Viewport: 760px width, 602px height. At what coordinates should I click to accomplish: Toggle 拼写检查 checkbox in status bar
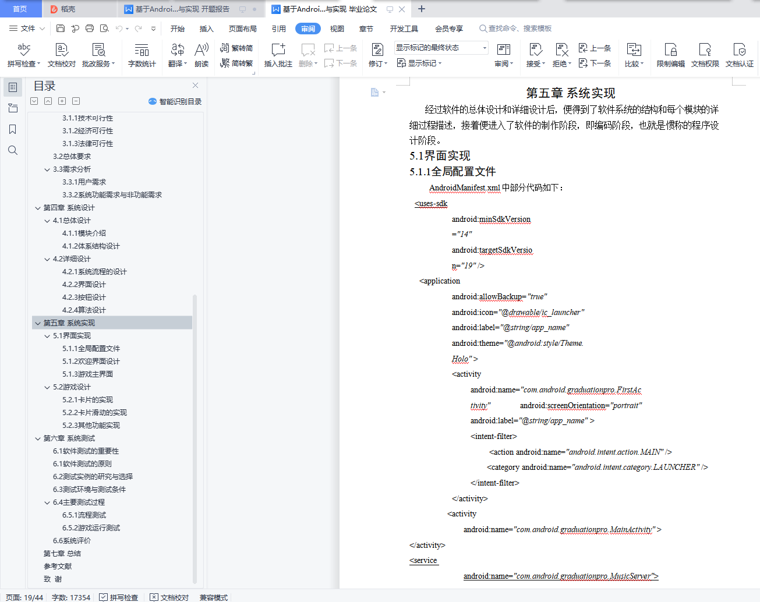click(x=119, y=597)
